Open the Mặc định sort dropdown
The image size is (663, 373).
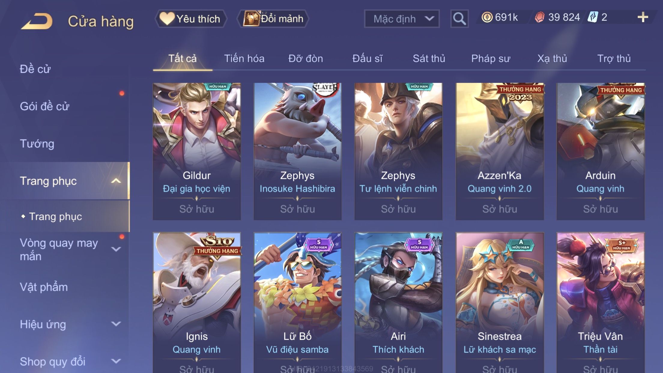click(x=402, y=19)
